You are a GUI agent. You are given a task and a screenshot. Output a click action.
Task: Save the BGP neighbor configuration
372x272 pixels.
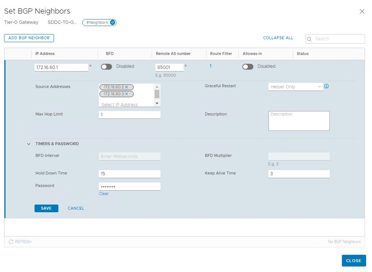(46, 208)
